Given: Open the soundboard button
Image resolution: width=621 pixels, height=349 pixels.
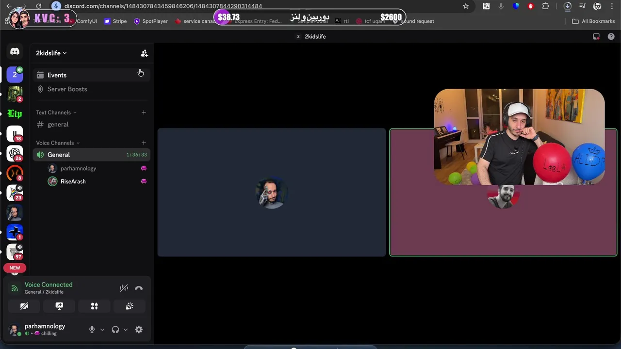Looking at the screenshot, I should (x=130, y=306).
